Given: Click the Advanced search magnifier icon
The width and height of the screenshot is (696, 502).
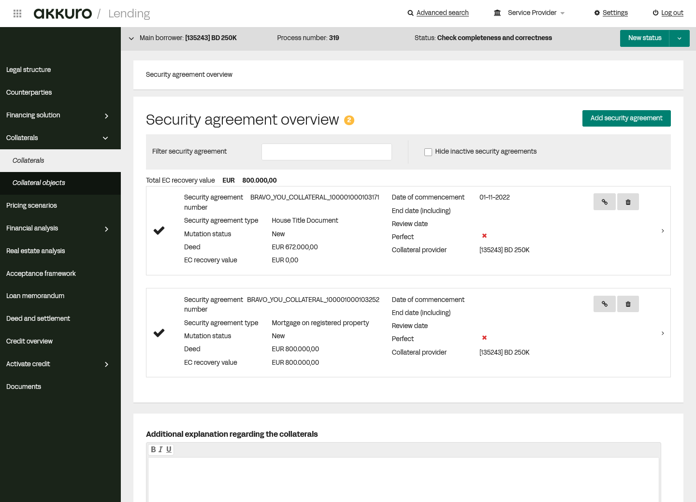Looking at the screenshot, I should tap(410, 13).
